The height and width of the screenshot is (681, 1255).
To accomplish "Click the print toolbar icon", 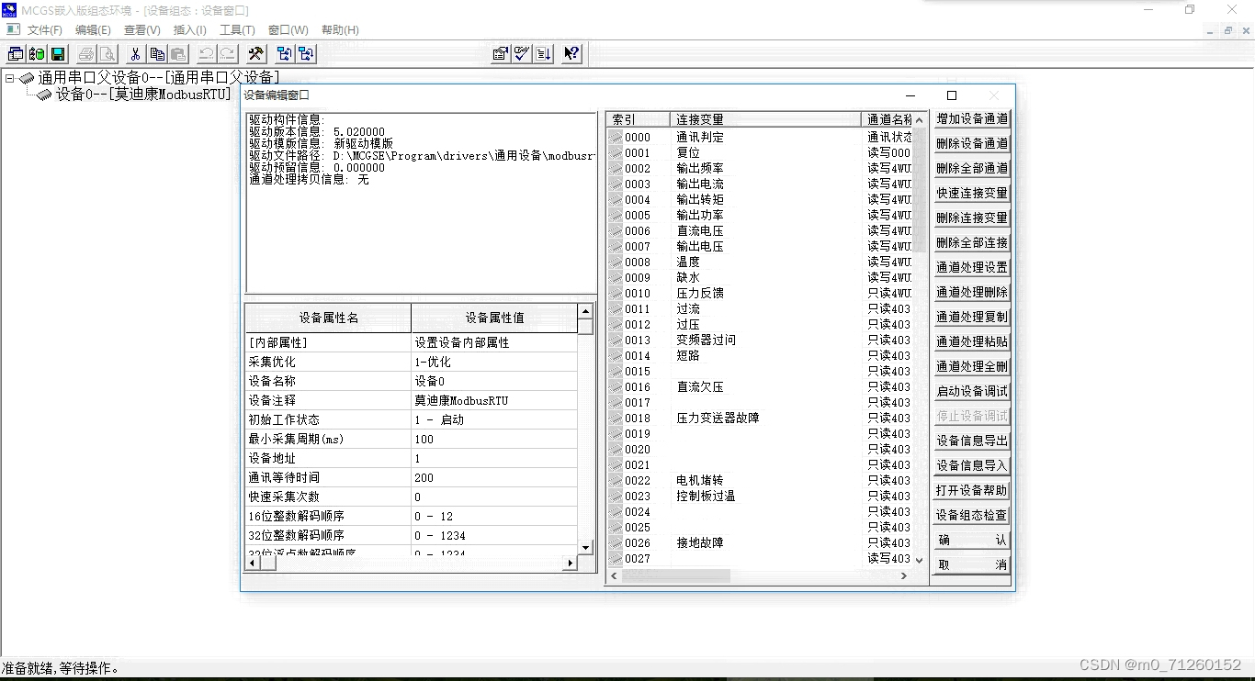I will pos(85,54).
